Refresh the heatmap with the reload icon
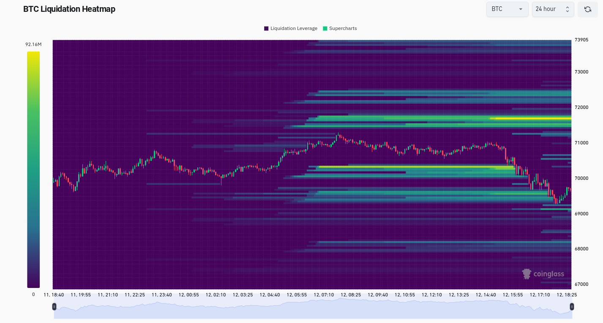This screenshot has height=323, width=603. [587, 9]
